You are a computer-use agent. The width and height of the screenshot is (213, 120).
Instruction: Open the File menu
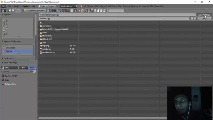9,6
